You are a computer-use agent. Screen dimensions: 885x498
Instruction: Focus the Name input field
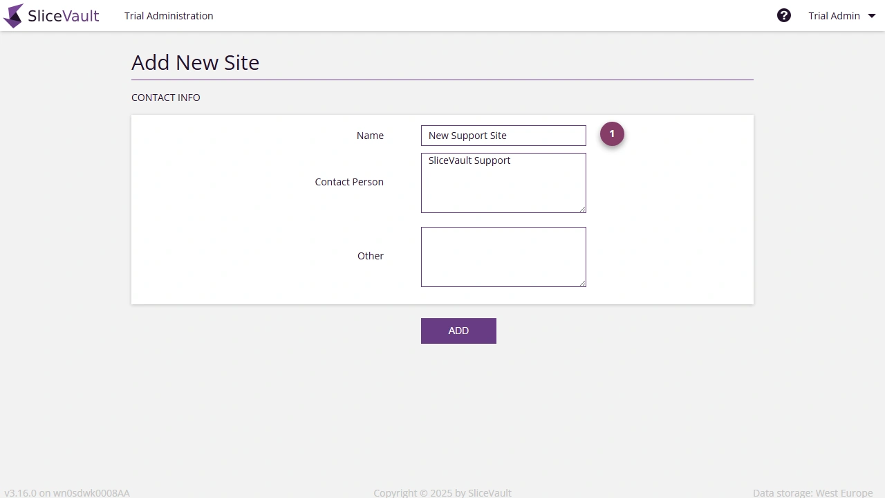(503, 135)
